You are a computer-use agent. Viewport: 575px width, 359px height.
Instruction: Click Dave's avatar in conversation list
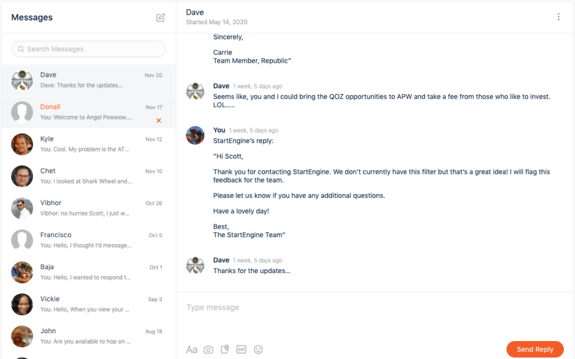point(22,80)
